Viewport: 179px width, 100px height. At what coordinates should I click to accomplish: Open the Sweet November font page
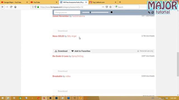pyautogui.click(x=61, y=16)
